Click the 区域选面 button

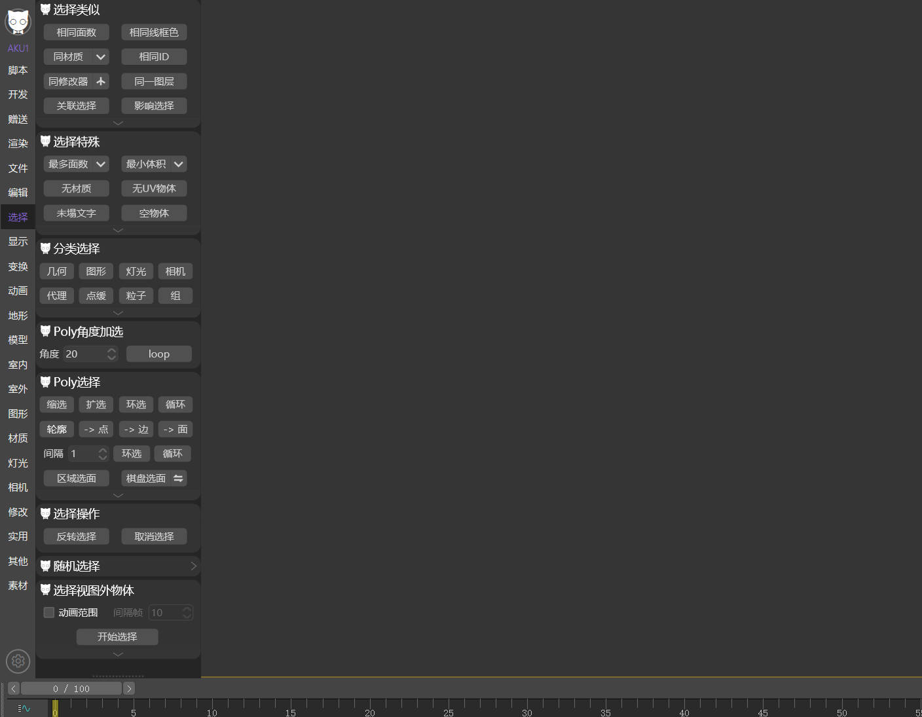pyautogui.click(x=76, y=479)
